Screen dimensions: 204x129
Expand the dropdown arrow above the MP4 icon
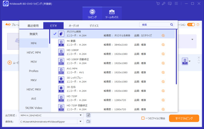click(192, 39)
